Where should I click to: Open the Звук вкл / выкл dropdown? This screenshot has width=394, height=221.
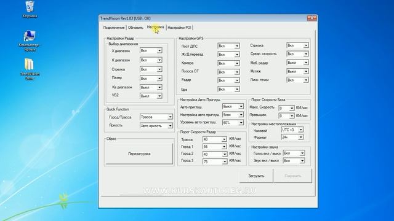click(294, 161)
